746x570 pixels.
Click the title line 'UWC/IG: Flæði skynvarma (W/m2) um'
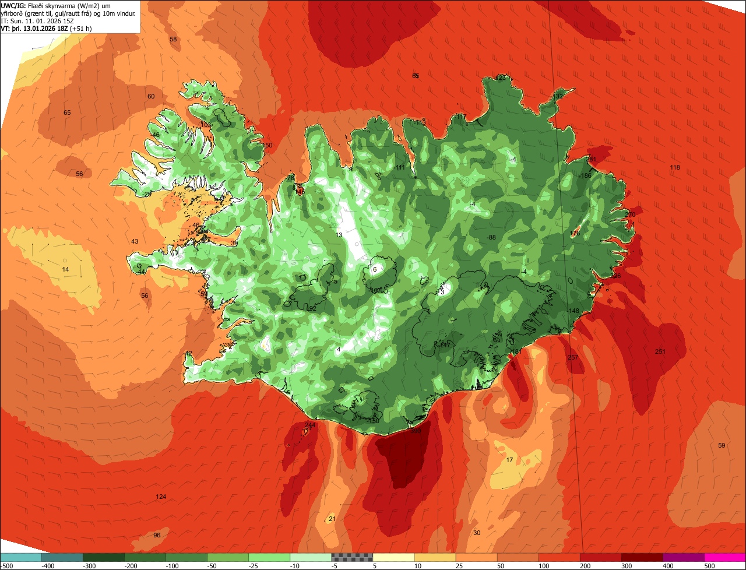56,5
